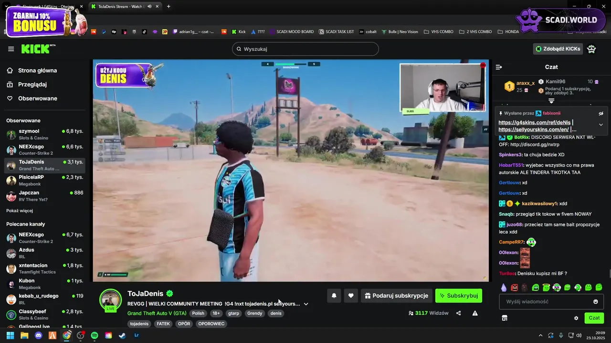
Task: Click the bell notification icon
Action: tap(334, 296)
